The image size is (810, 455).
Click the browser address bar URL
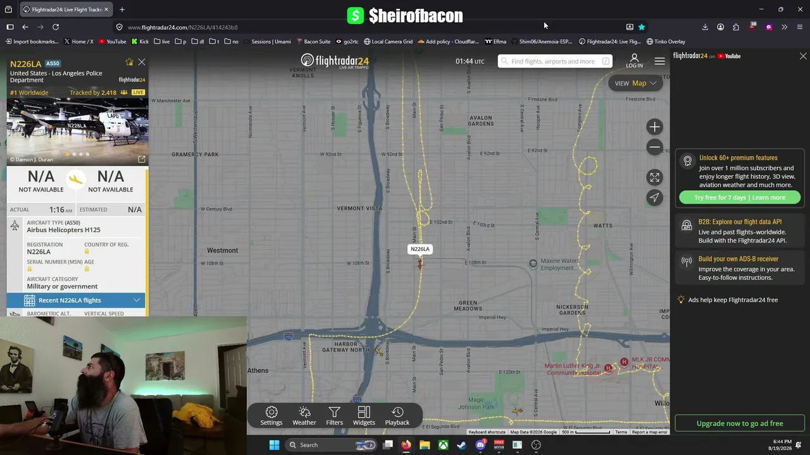click(182, 27)
